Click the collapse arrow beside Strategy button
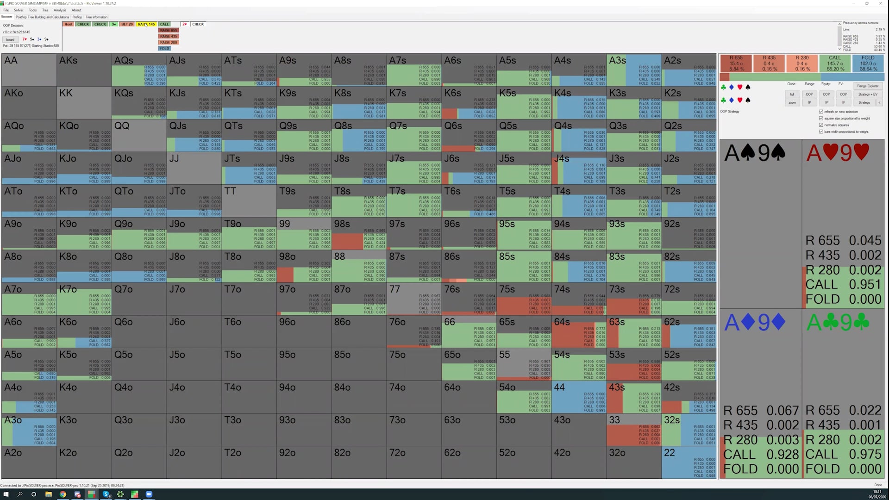 coord(879,102)
